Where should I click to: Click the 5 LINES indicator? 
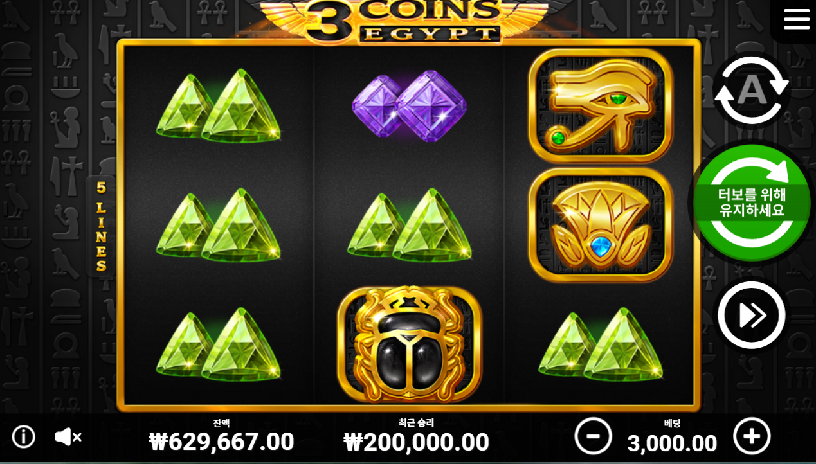pos(101,226)
